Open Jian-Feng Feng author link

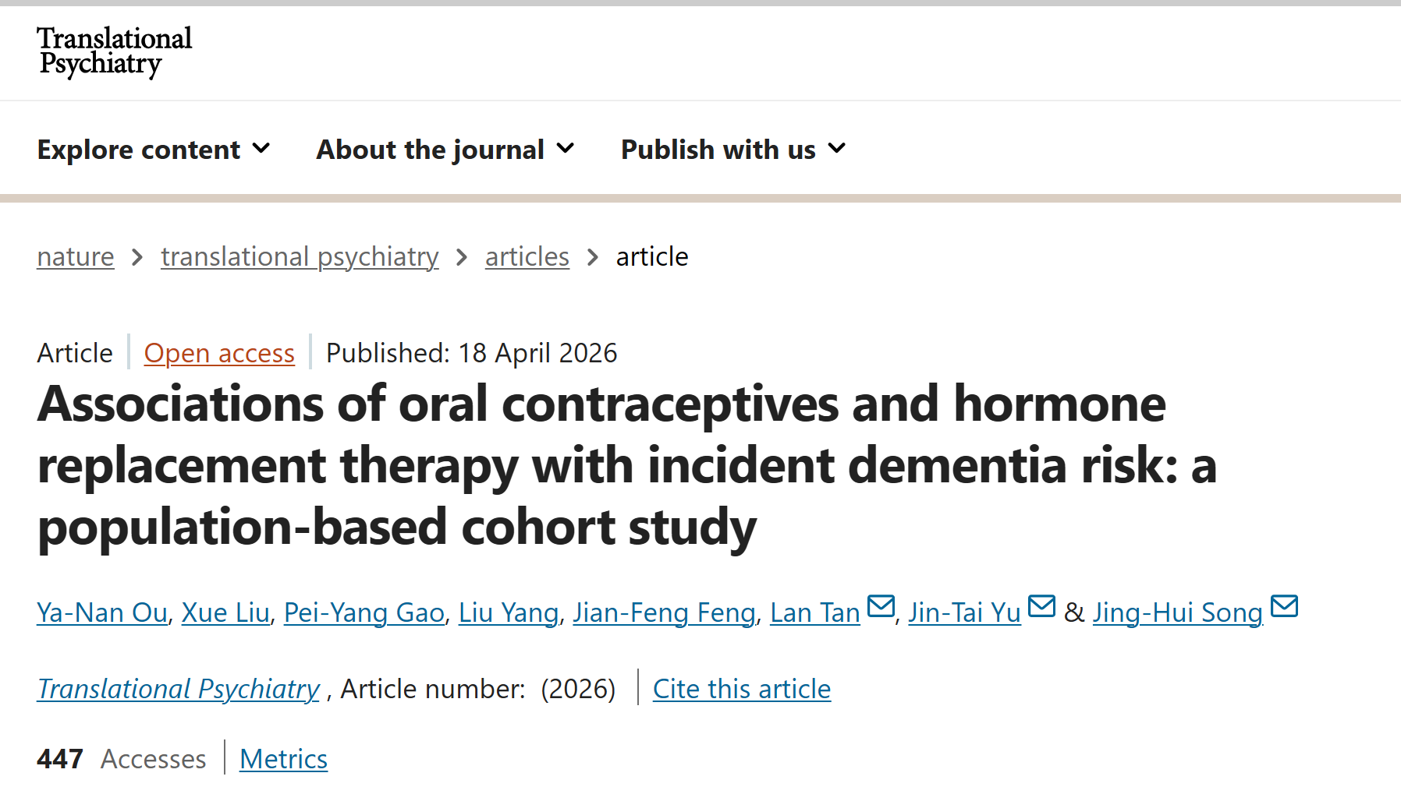tap(665, 612)
